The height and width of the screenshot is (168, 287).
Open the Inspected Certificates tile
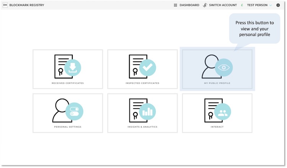[142, 69]
